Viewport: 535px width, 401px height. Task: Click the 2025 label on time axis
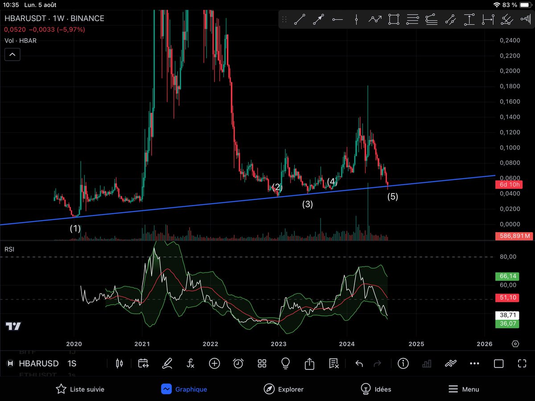(x=416, y=344)
